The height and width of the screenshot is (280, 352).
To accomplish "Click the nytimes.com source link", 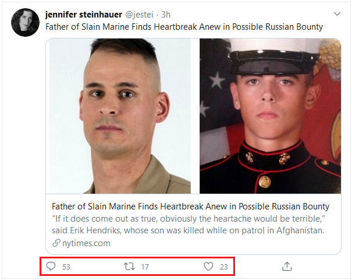I will [85, 243].
